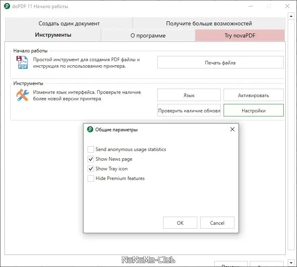Click Cancel in Общие параметры dialog
297x267 pixels.
coord(217,223)
